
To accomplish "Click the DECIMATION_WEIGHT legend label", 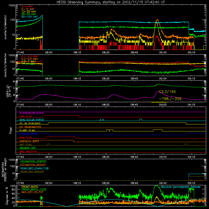I will [x=33, y=165].
